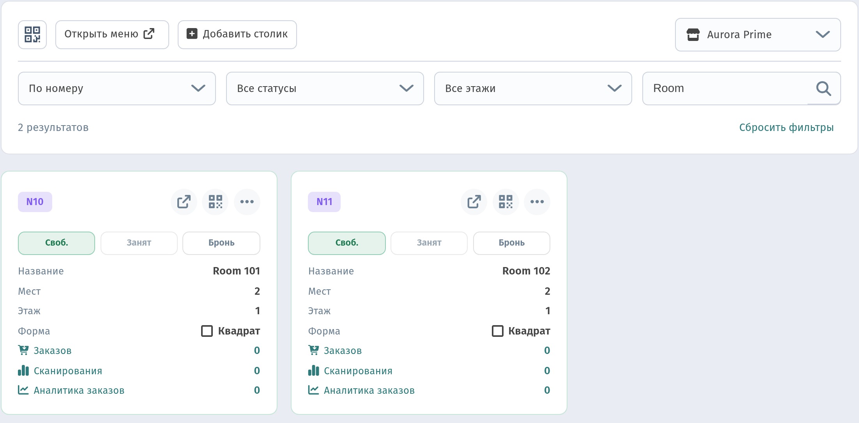Click the square shape icon on Room 101

point(207,331)
